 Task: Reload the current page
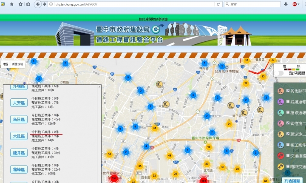218,4
